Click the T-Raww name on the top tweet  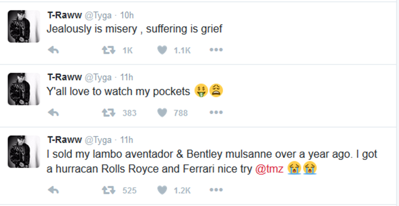tap(64, 16)
